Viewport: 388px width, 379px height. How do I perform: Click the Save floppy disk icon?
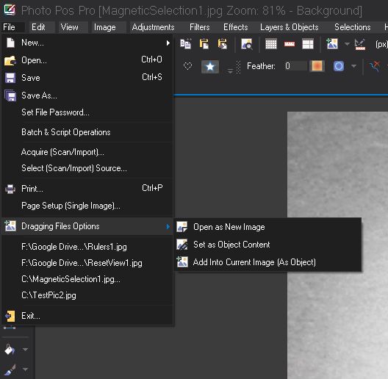(x=10, y=78)
